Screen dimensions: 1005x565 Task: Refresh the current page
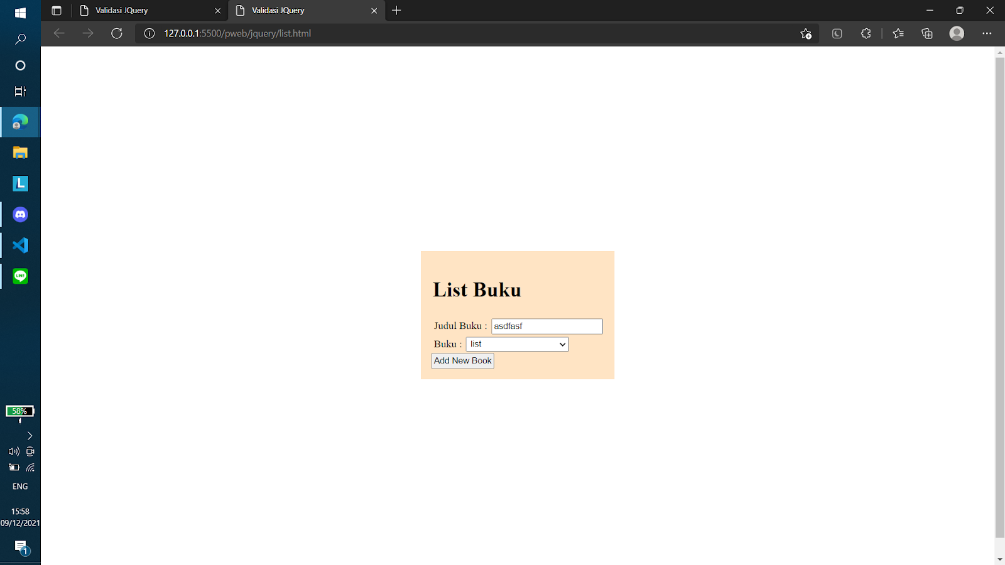[x=117, y=33]
